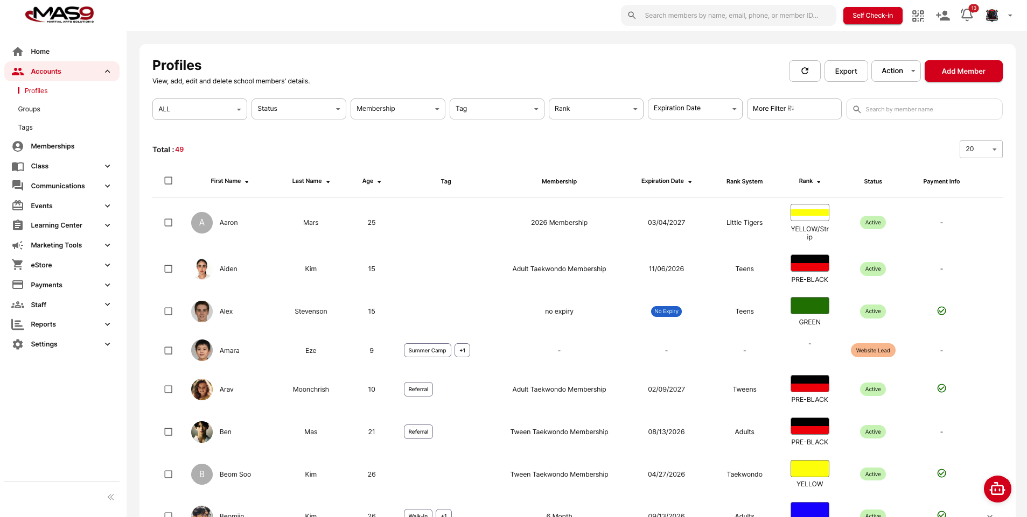Open the chatbot assistant icon
The width and height of the screenshot is (1027, 517).
click(x=997, y=489)
